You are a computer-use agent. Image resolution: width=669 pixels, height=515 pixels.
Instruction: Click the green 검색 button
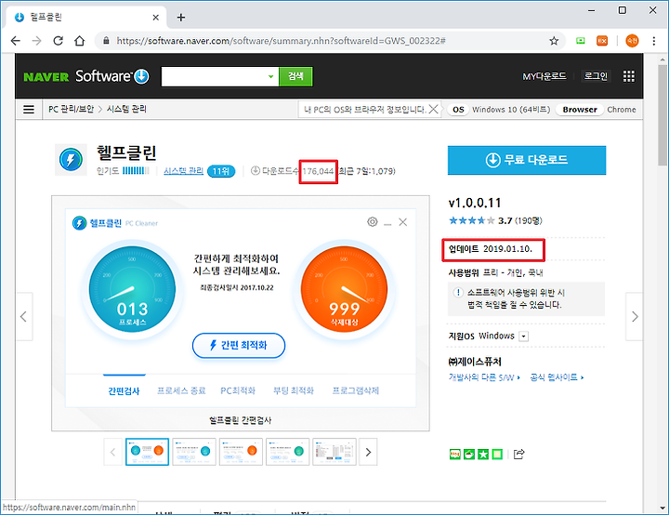point(295,77)
